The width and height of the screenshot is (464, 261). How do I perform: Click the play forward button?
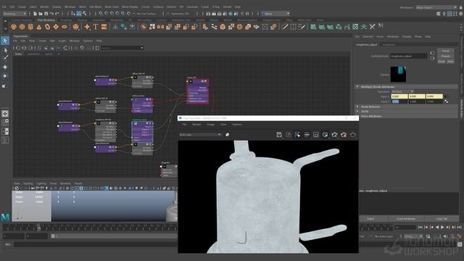pyautogui.click(x=443, y=227)
